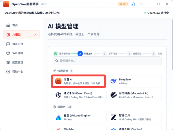Click the Z.AI black Z logo
The width and height of the screenshot is (173, 130).
click(x=114, y=117)
